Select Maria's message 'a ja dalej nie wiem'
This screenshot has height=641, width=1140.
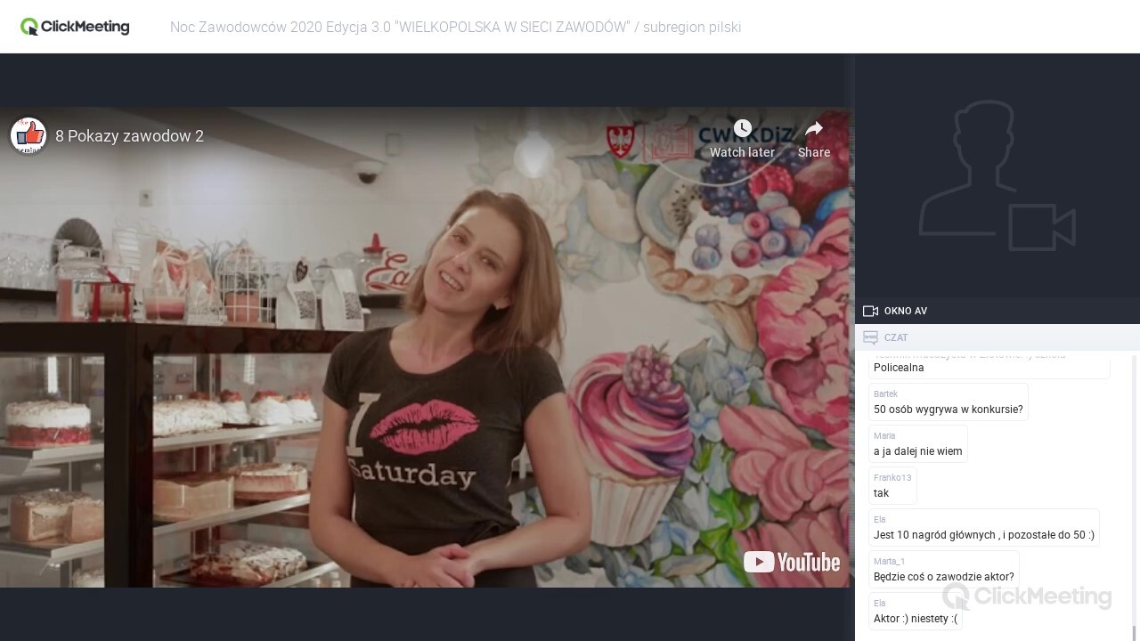[917, 451]
